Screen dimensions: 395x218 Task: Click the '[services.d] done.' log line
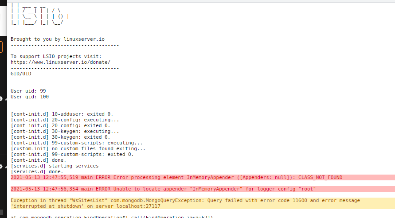[x=37, y=172]
